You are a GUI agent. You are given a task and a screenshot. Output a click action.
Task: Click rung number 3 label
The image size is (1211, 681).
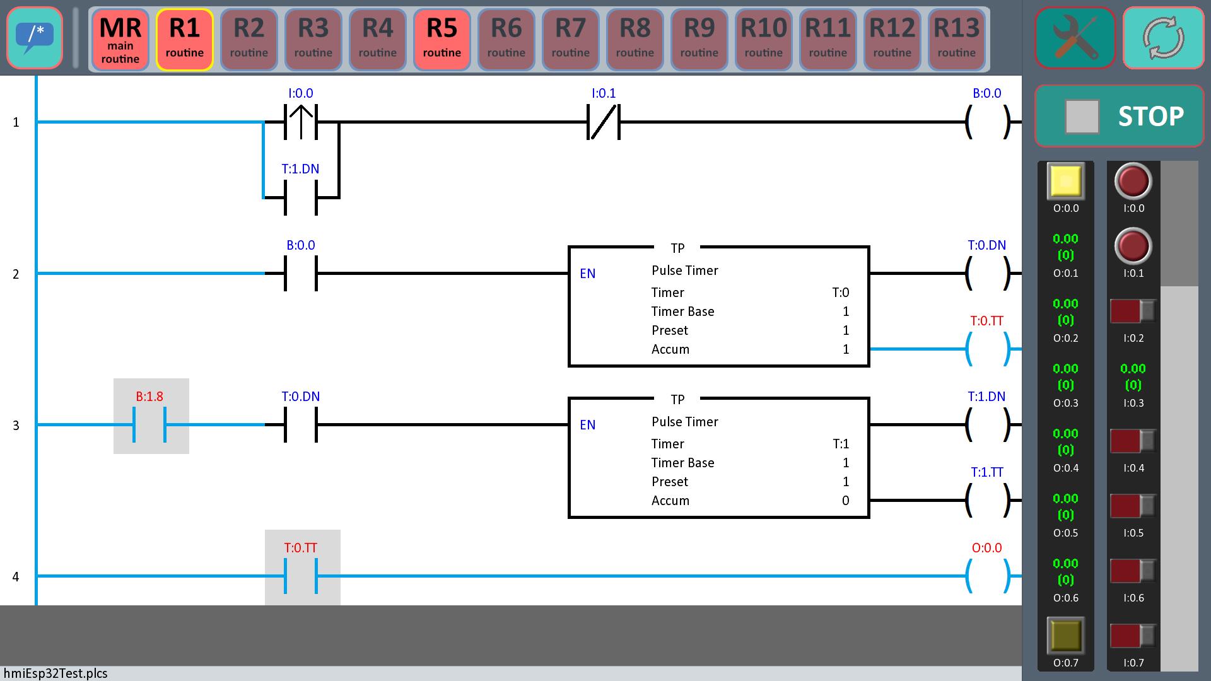[16, 426]
